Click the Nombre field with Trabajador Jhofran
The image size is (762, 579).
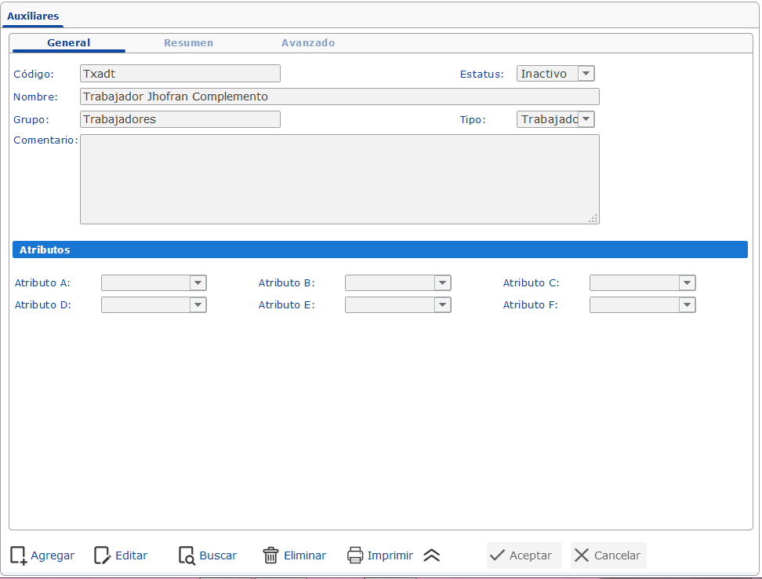[x=339, y=96]
